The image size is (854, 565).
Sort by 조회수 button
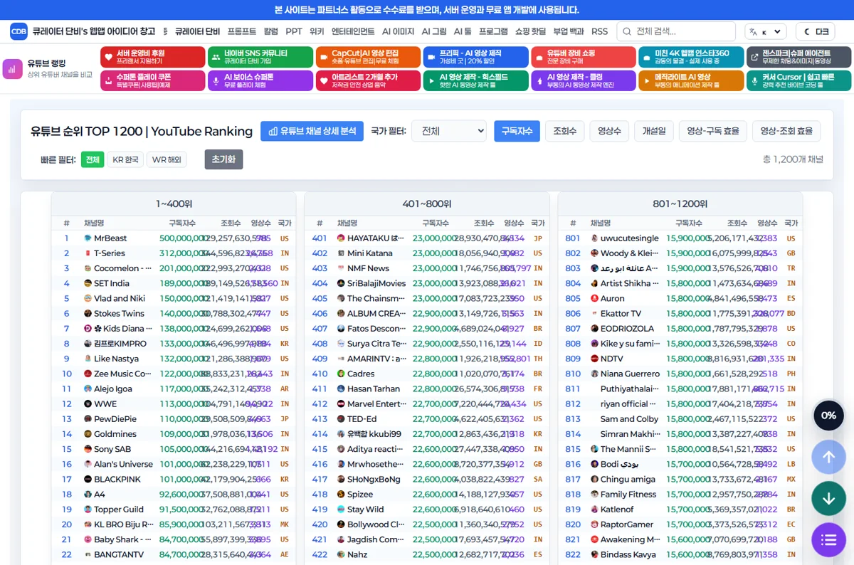click(x=565, y=131)
